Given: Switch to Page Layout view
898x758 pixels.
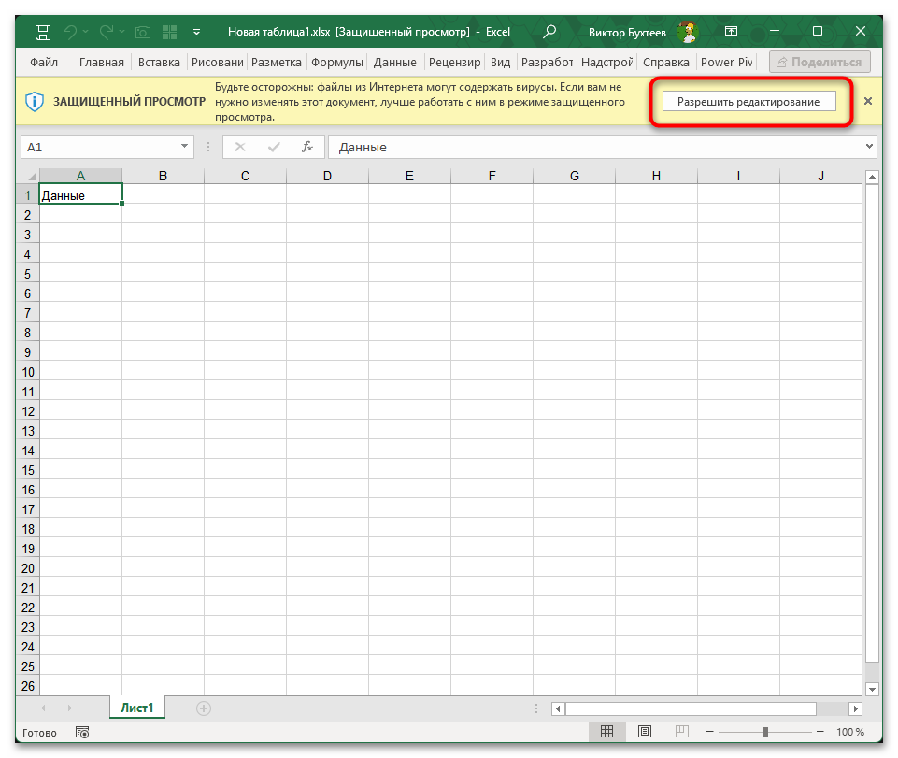Looking at the screenshot, I should click(x=644, y=732).
